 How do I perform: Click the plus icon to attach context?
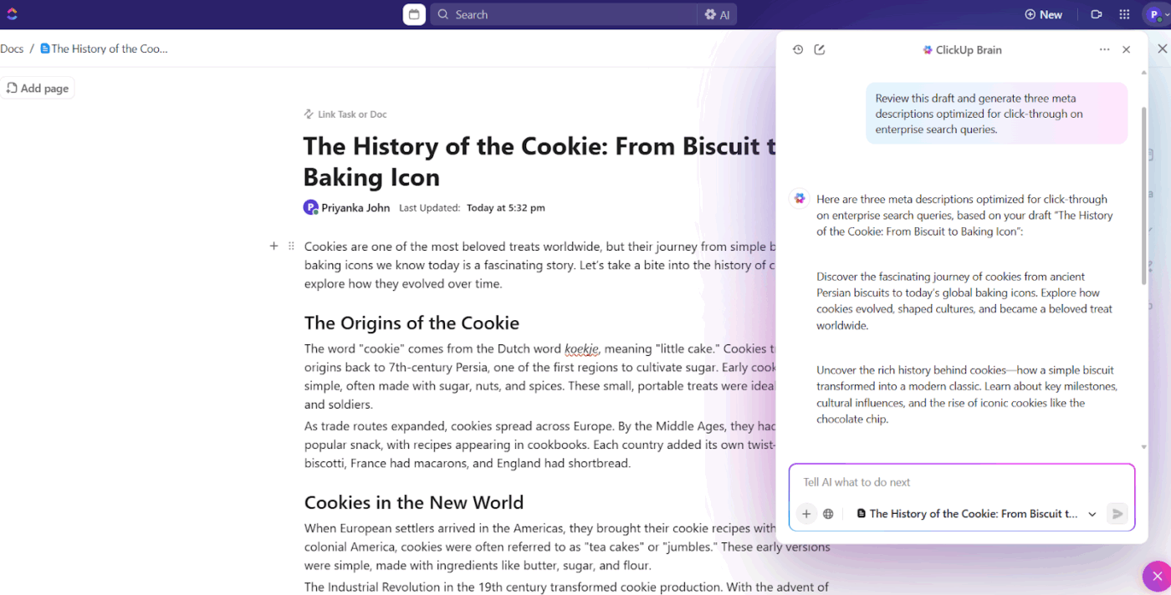806,513
